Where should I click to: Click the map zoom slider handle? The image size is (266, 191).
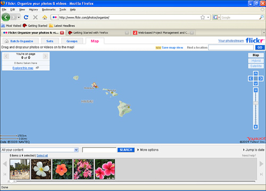click(x=256, y=103)
